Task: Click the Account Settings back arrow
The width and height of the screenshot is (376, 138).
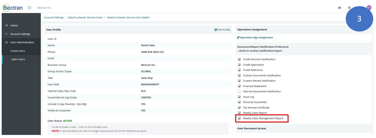Action: pos(6,34)
